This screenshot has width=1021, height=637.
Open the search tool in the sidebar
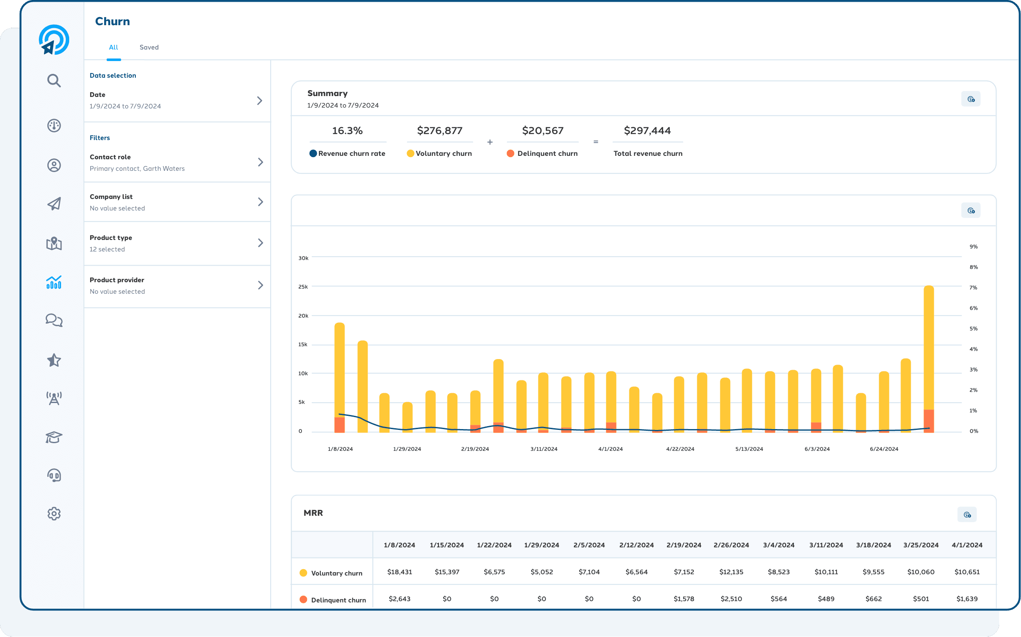point(54,81)
